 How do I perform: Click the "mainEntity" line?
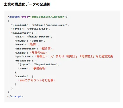[24, 33]
